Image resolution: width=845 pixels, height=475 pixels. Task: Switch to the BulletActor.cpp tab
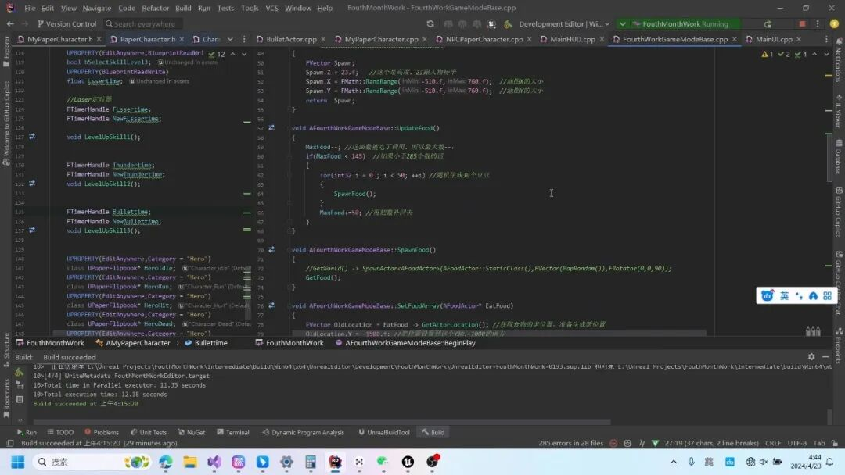point(289,39)
